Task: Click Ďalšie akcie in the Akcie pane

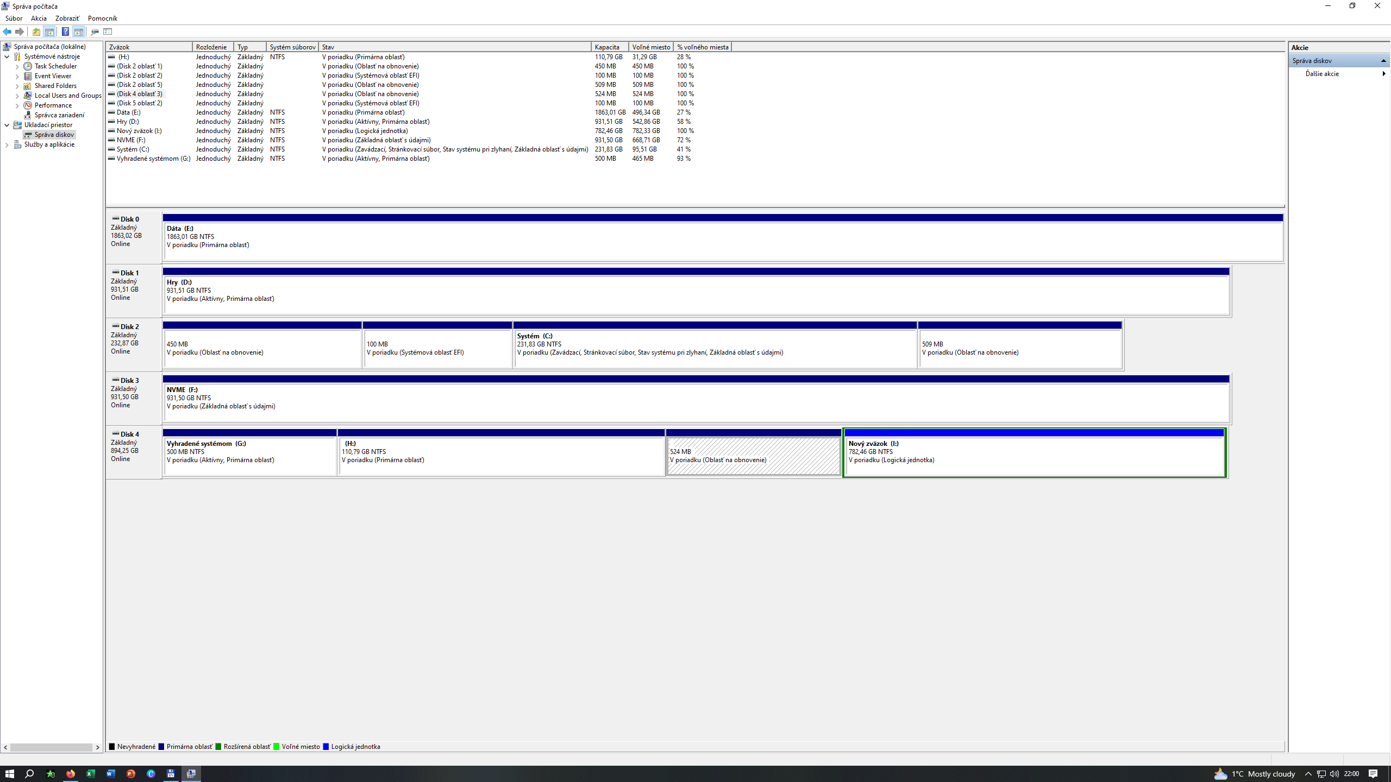Action: (1322, 74)
